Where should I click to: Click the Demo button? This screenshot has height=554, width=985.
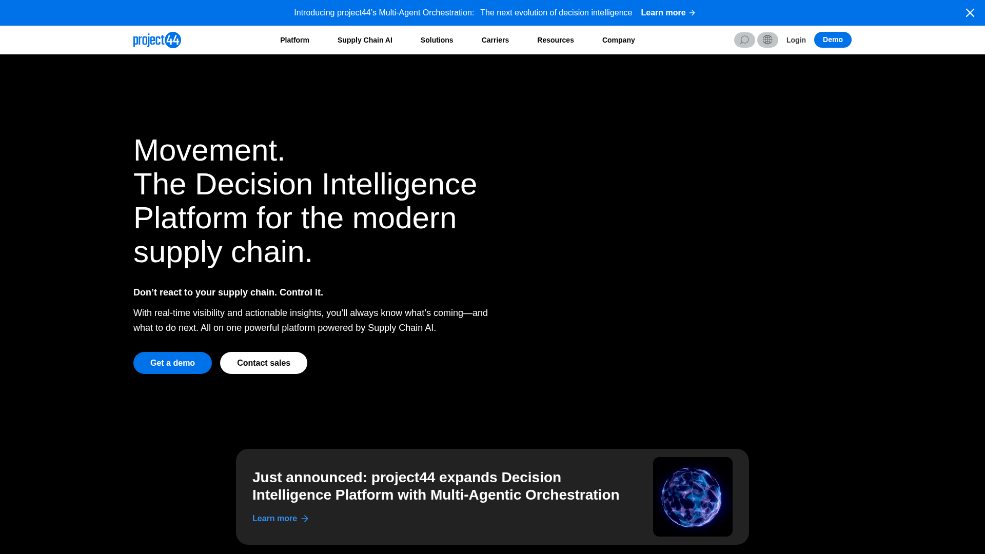tap(832, 39)
